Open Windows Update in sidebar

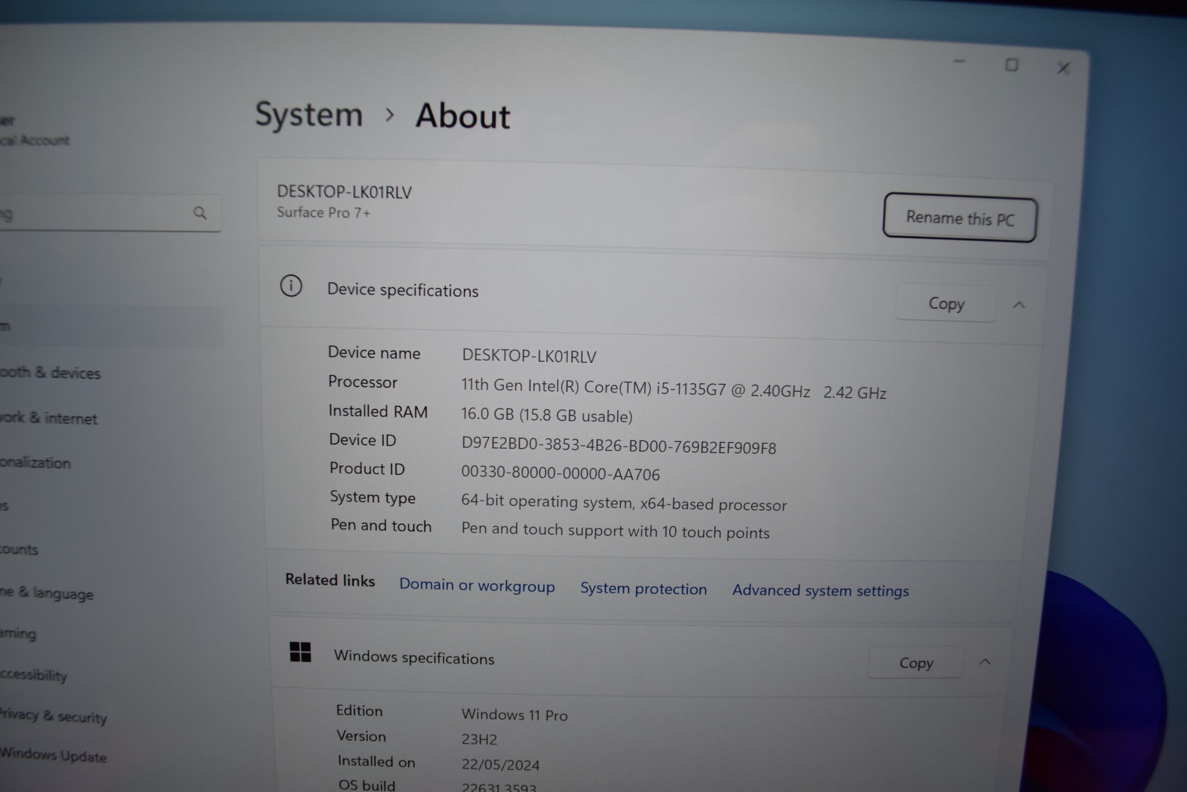pos(53,755)
